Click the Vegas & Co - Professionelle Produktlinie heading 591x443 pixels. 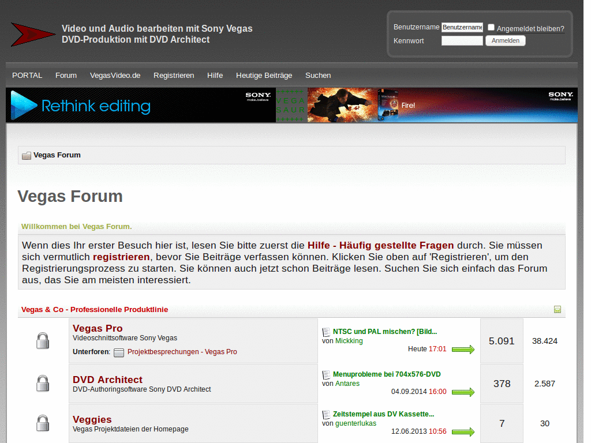click(95, 310)
